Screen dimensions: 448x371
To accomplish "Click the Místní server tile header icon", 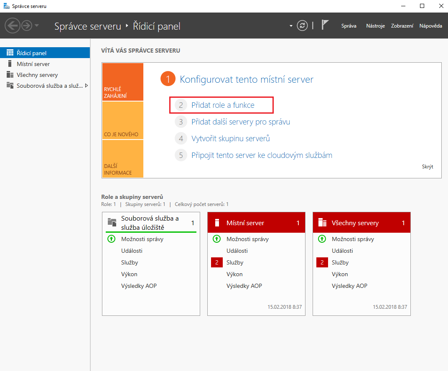I will (217, 223).
